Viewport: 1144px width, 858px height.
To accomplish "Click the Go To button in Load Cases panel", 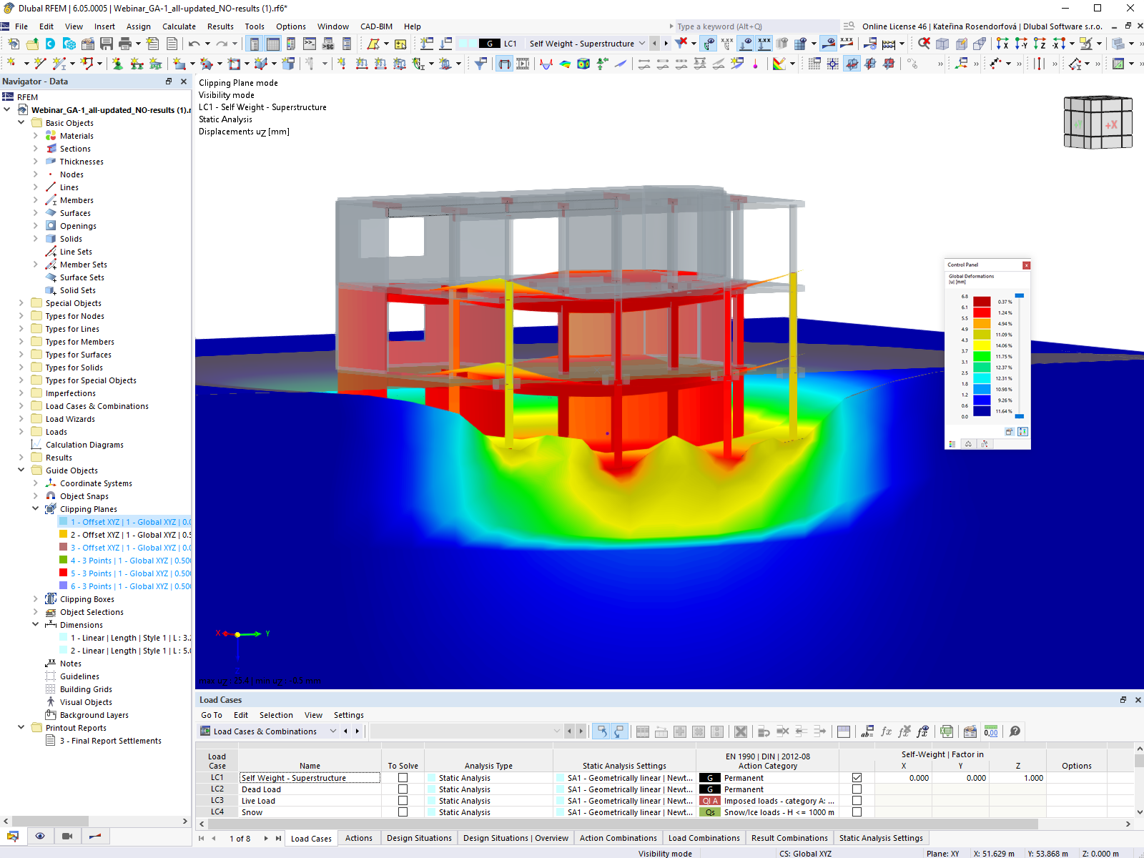I will tap(212, 715).
